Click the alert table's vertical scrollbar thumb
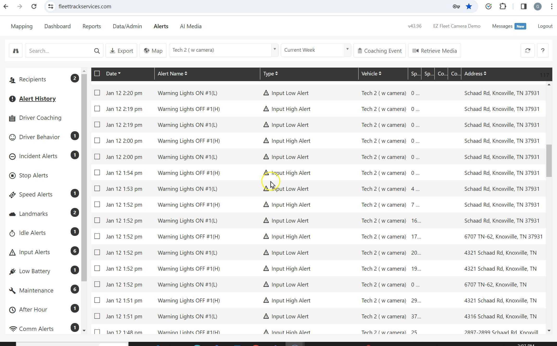The image size is (557, 346). point(549,160)
